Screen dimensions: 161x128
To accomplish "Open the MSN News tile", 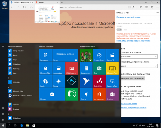I will (x=71, y=68).
